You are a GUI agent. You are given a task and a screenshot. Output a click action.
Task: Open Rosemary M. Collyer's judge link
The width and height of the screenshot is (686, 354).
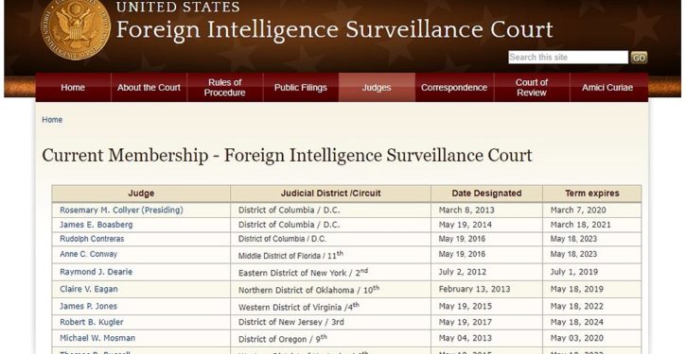coord(121,210)
